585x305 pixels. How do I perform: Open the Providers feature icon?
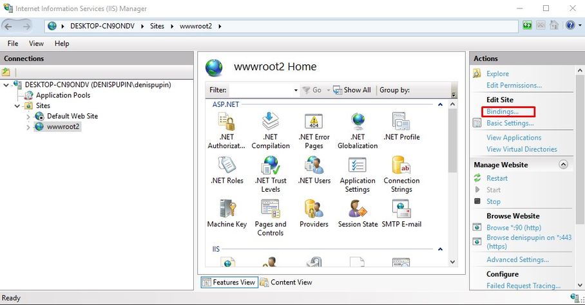314,214
